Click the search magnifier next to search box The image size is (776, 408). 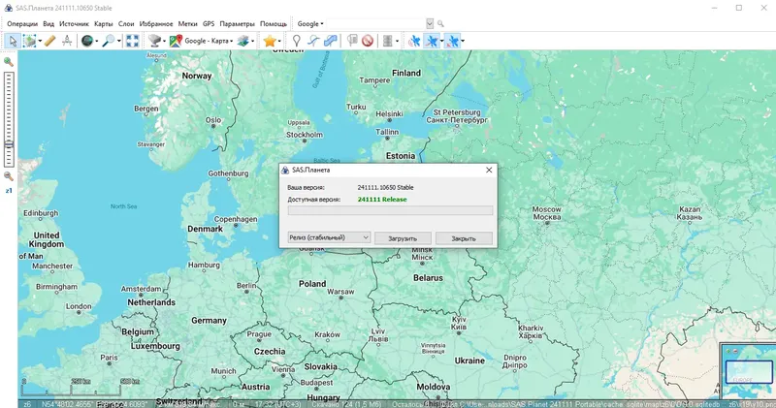(440, 23)
